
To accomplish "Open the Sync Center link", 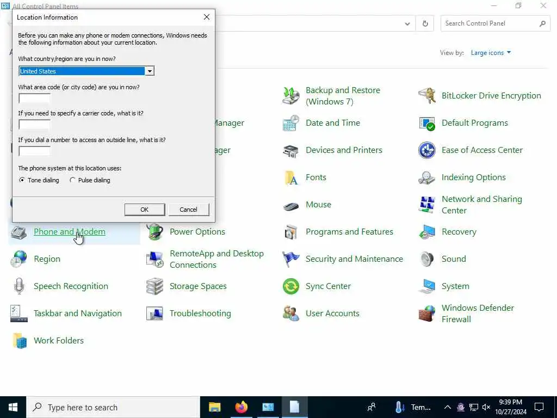I will pos(328,286).
